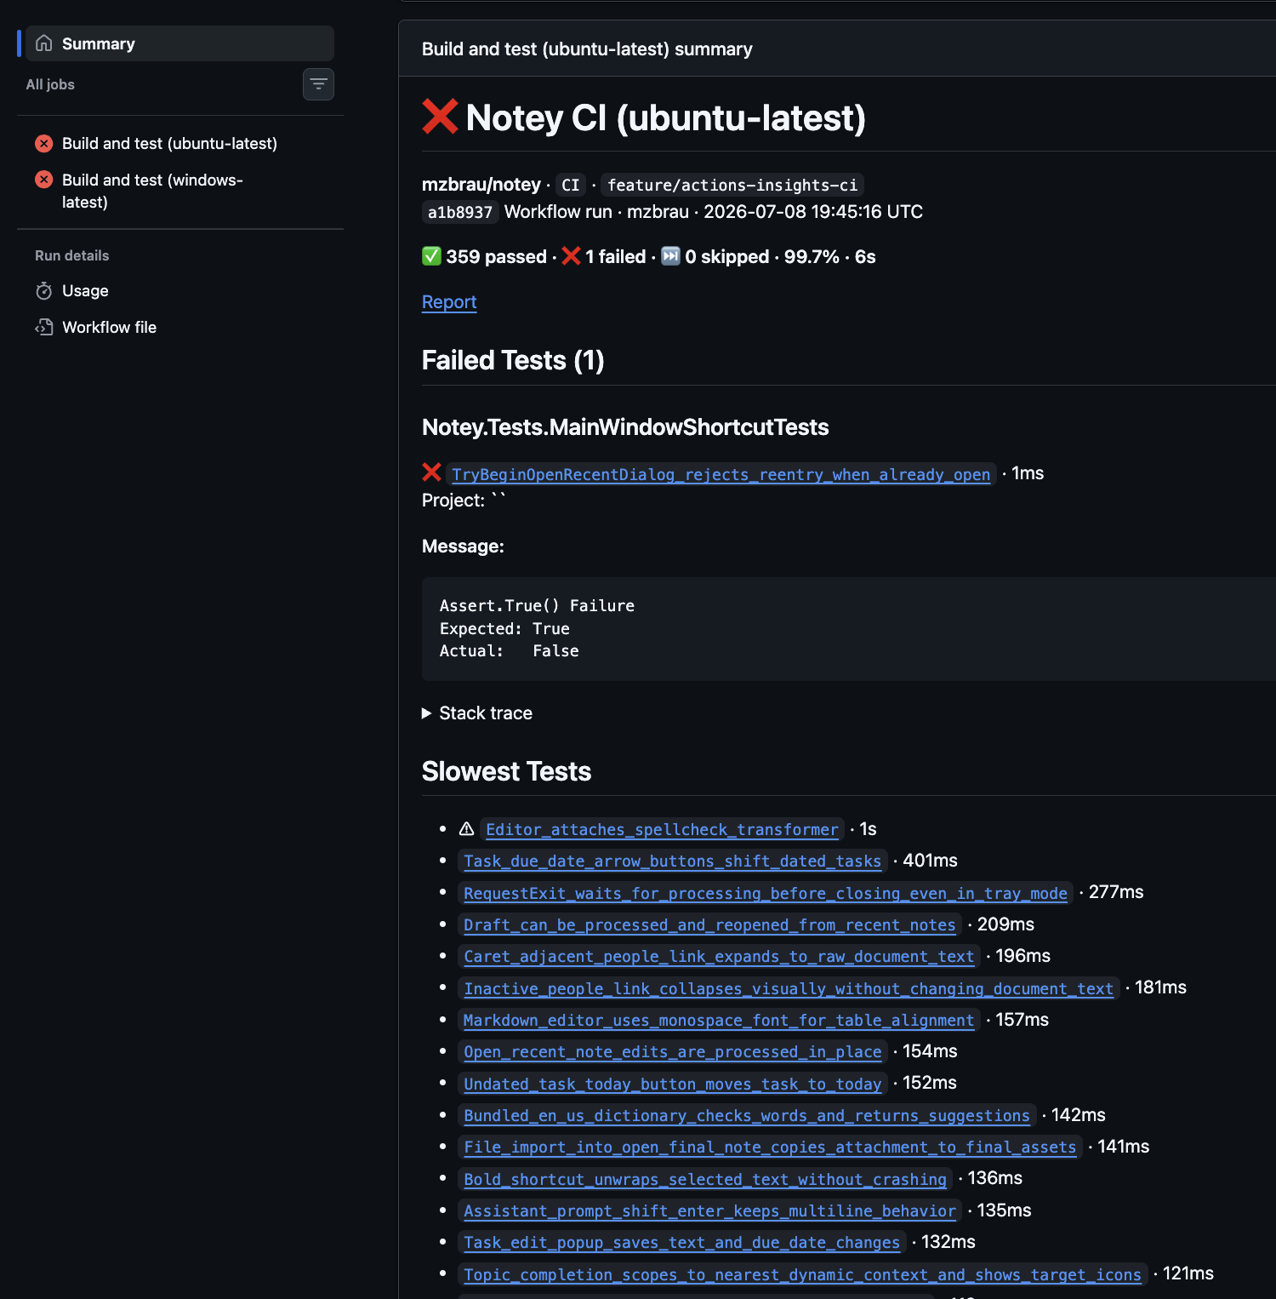
Task: Click the green check passed icon
Action: (431, 256)
